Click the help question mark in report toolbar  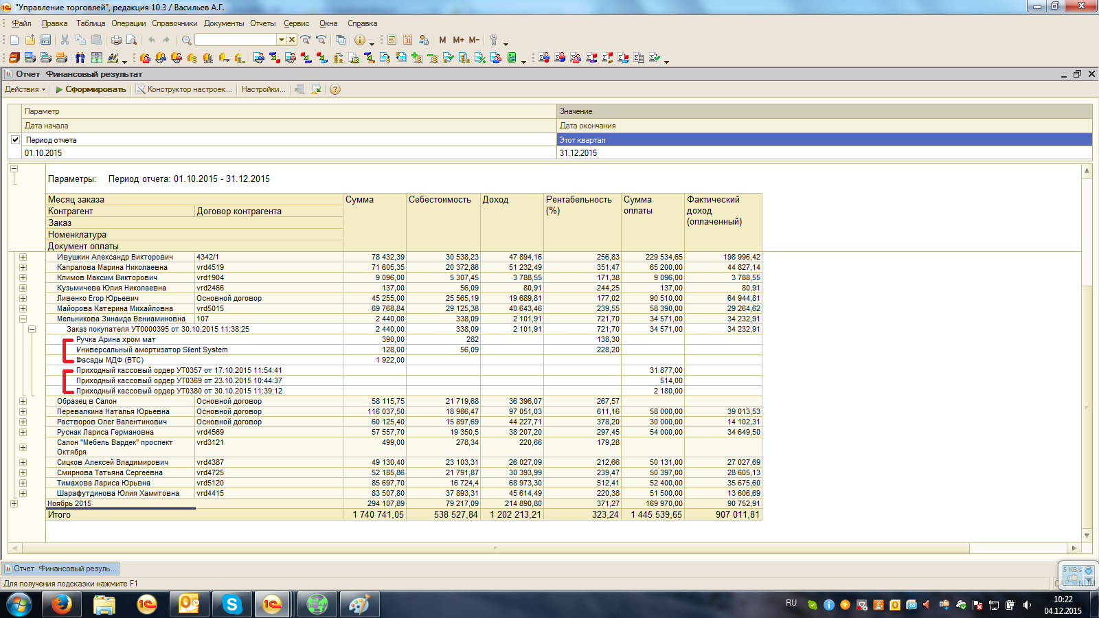pos(335,89)
